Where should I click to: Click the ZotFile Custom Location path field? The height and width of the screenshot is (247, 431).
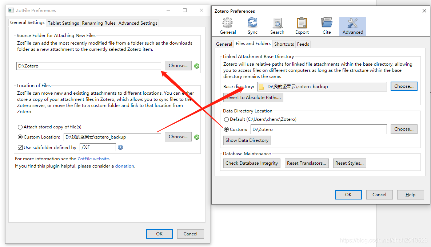coord(112,137)
